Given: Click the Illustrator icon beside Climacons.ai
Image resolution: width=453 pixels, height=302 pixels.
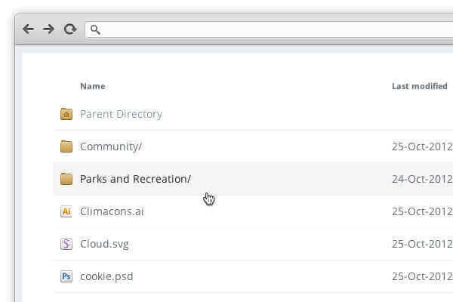Looking at the screenshot, I should [66, 211].
